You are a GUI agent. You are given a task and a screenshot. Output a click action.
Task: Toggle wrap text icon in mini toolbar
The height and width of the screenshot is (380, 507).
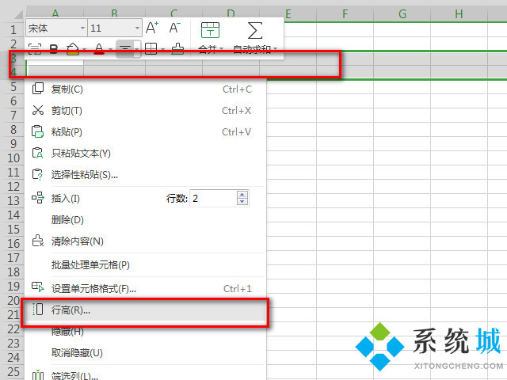point(35,49)
